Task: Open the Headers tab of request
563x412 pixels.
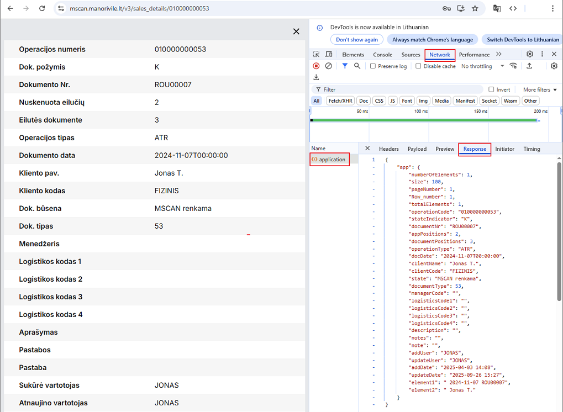Action: [x=388, y=149]
